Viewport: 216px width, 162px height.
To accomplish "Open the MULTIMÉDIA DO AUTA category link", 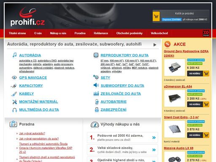I will 39,110.
